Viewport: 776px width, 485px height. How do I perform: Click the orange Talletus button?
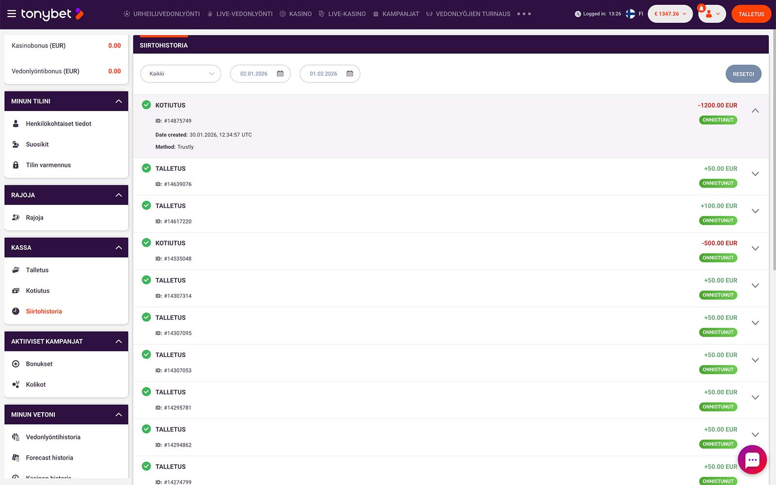pos(751,14)
